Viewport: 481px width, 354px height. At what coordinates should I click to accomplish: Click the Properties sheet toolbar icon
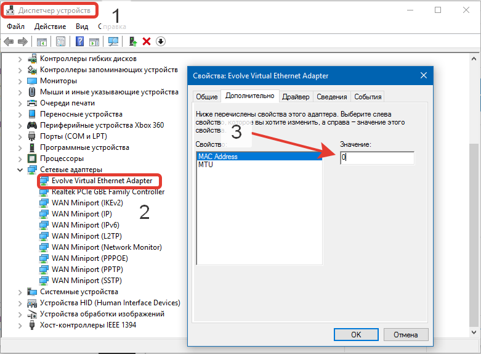[61, 41]
